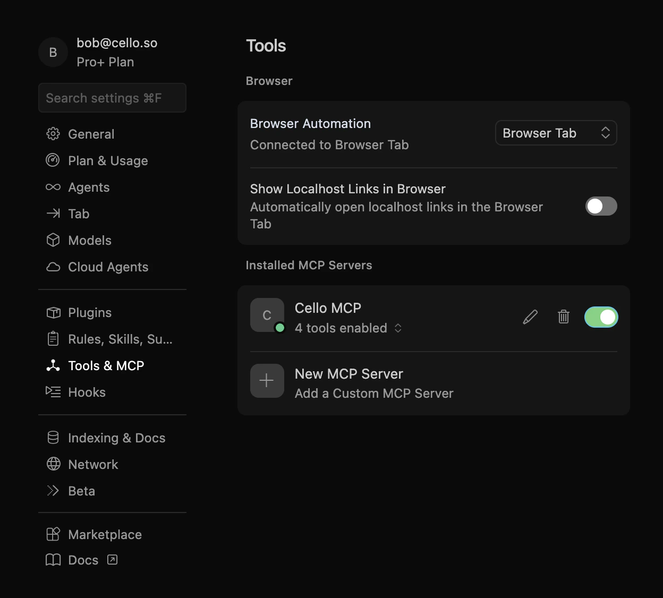
Task: Open the Docs external link
Action: coord(83,560)
